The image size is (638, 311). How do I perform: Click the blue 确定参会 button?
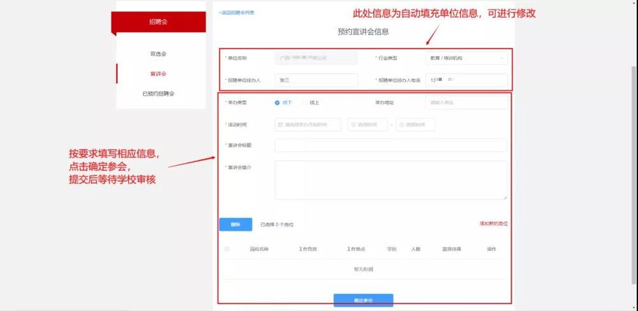[363, 300]
